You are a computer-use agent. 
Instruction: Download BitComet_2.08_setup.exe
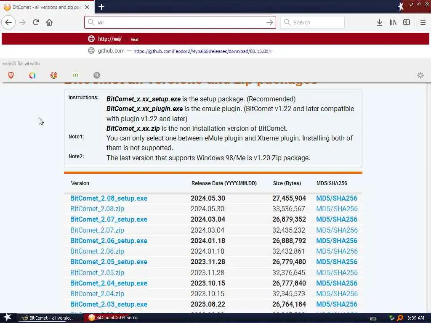(109, 199)
